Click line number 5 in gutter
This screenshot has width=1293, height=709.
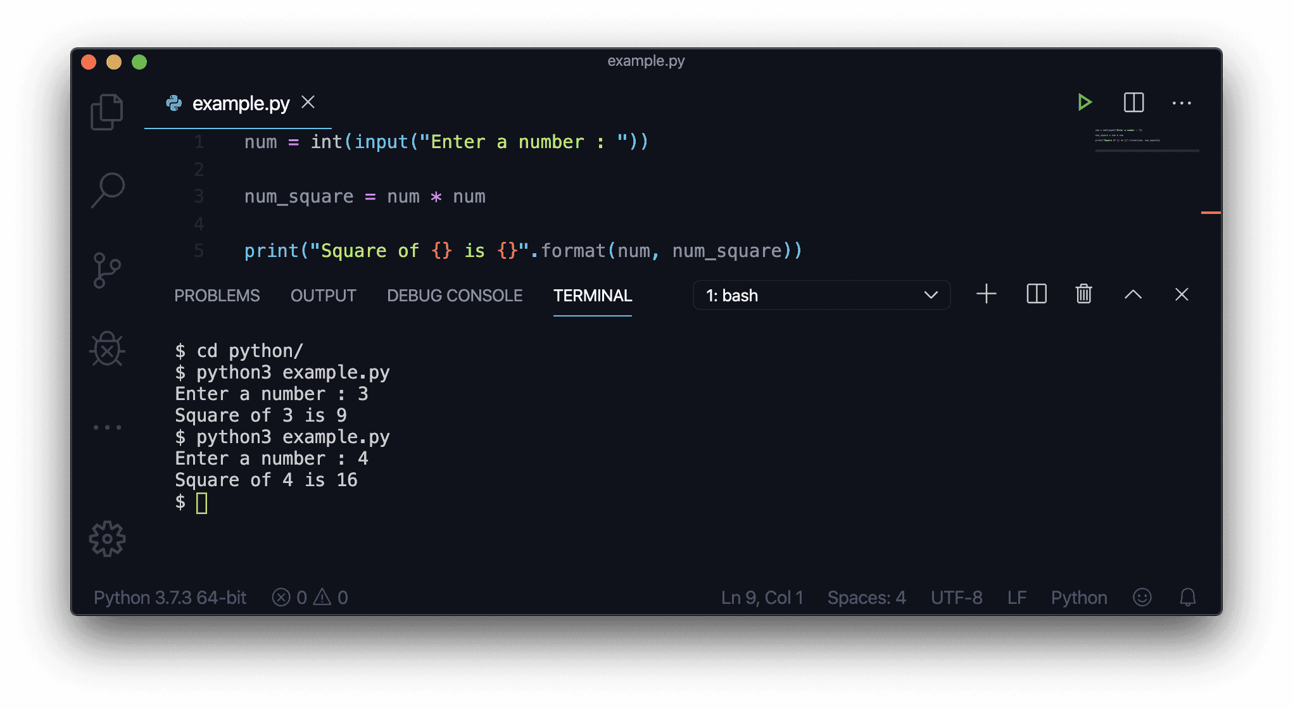199,251
